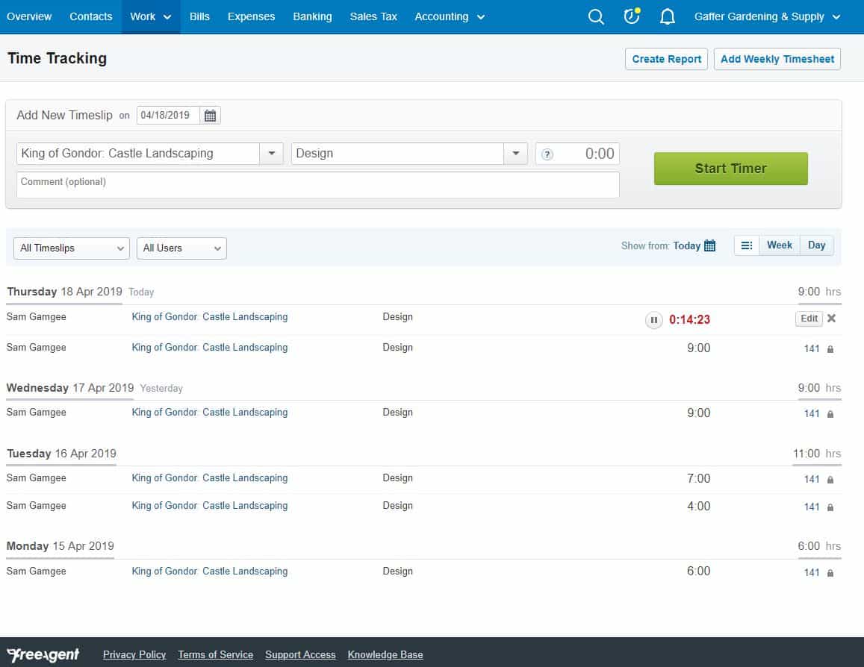
Task: Open the All Users filter dropdown
Action: tap(181, 248)
